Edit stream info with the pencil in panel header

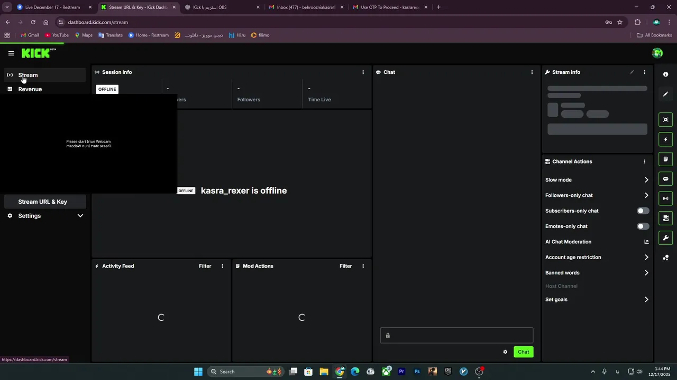632,72
